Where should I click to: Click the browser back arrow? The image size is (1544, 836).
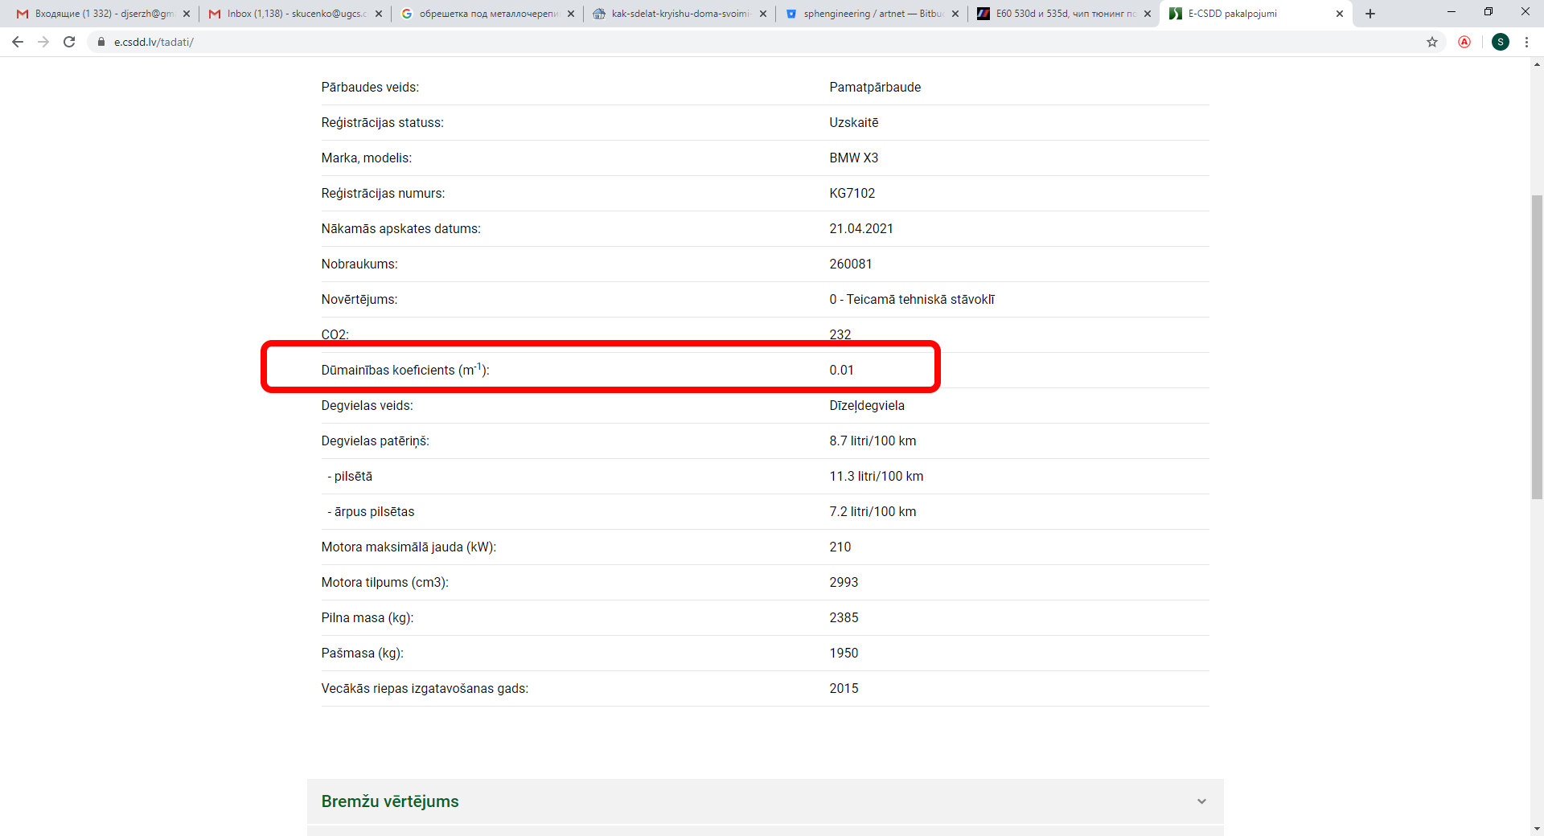pyautogui.click(x=18, y=42)
